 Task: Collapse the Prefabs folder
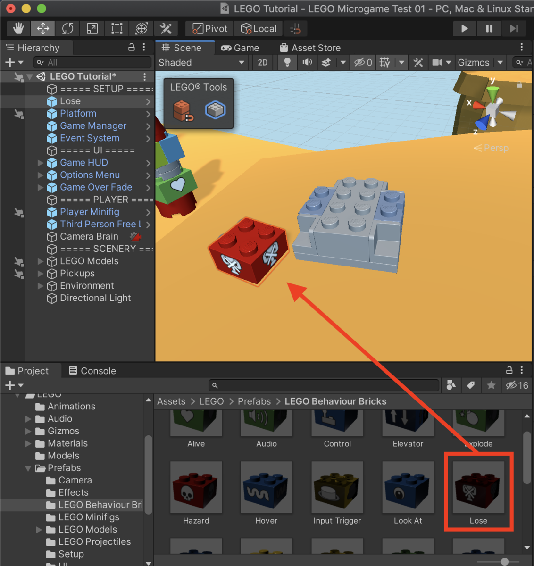[x=28, y=468]
